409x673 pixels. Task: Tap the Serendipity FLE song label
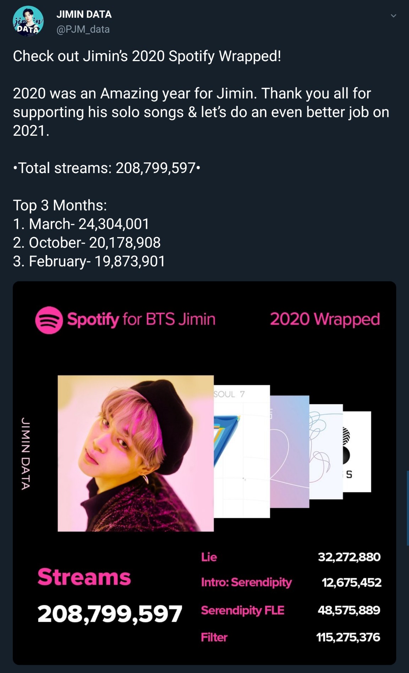click(242, 610)
